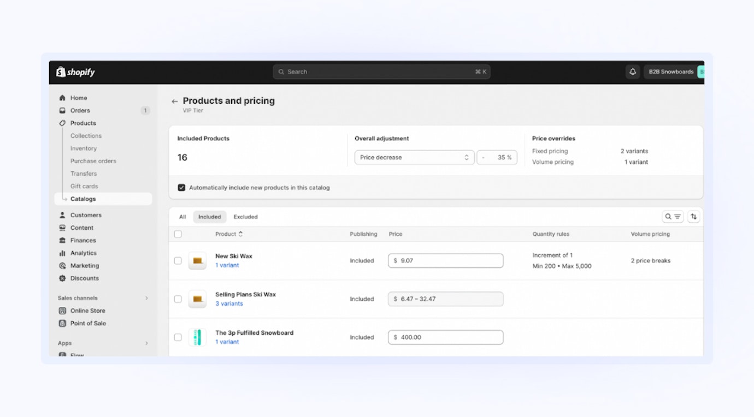Open Inventory in the sidebar
Viewport: 754px width, 417px height.
pyautogui.click(x=84, y=148)
